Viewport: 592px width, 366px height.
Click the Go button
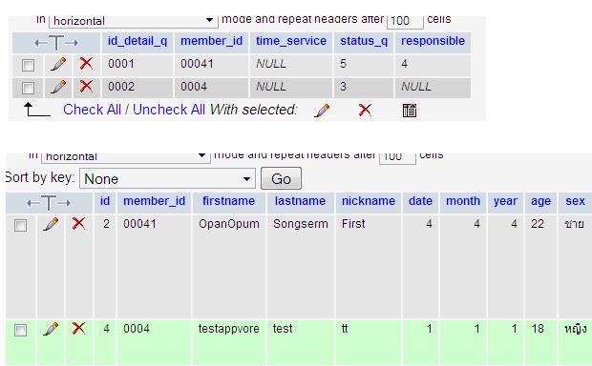[282, 178]
